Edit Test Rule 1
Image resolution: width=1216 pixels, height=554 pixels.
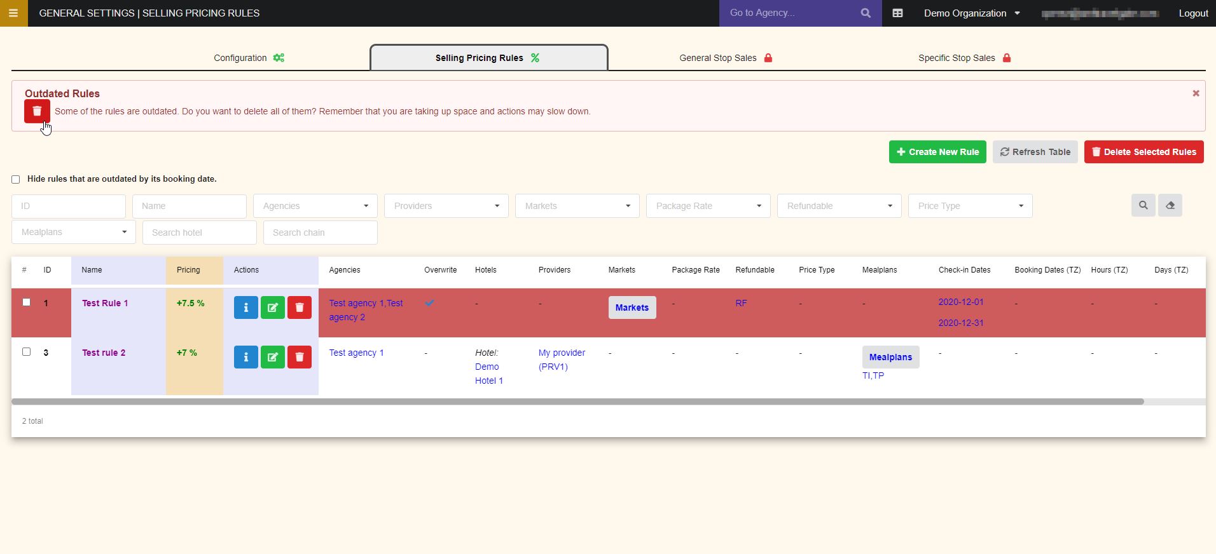pyautogui.click(x=272, y=307)
